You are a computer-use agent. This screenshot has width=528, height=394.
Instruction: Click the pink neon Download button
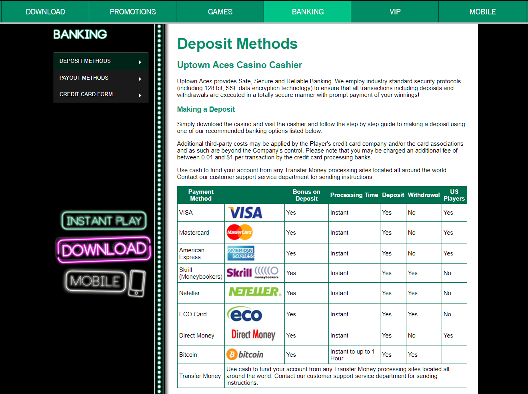[104, 249]
